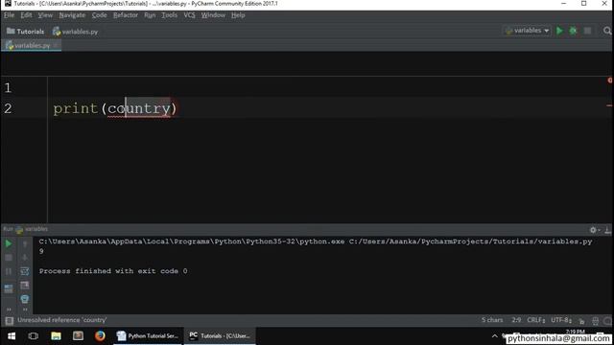Open the Help menu
The image size is (614, 345).
238,15
